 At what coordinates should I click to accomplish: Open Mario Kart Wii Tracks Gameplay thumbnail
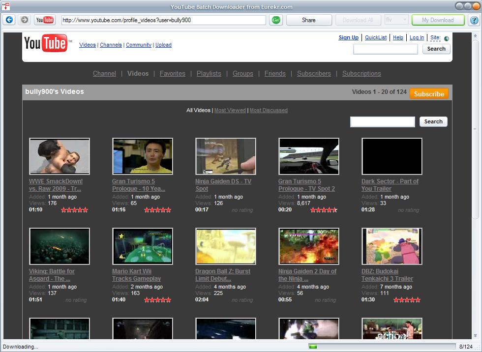143,246
